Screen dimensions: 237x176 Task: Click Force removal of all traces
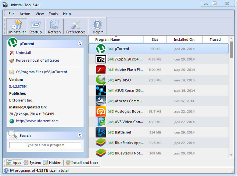pos(37,60)
